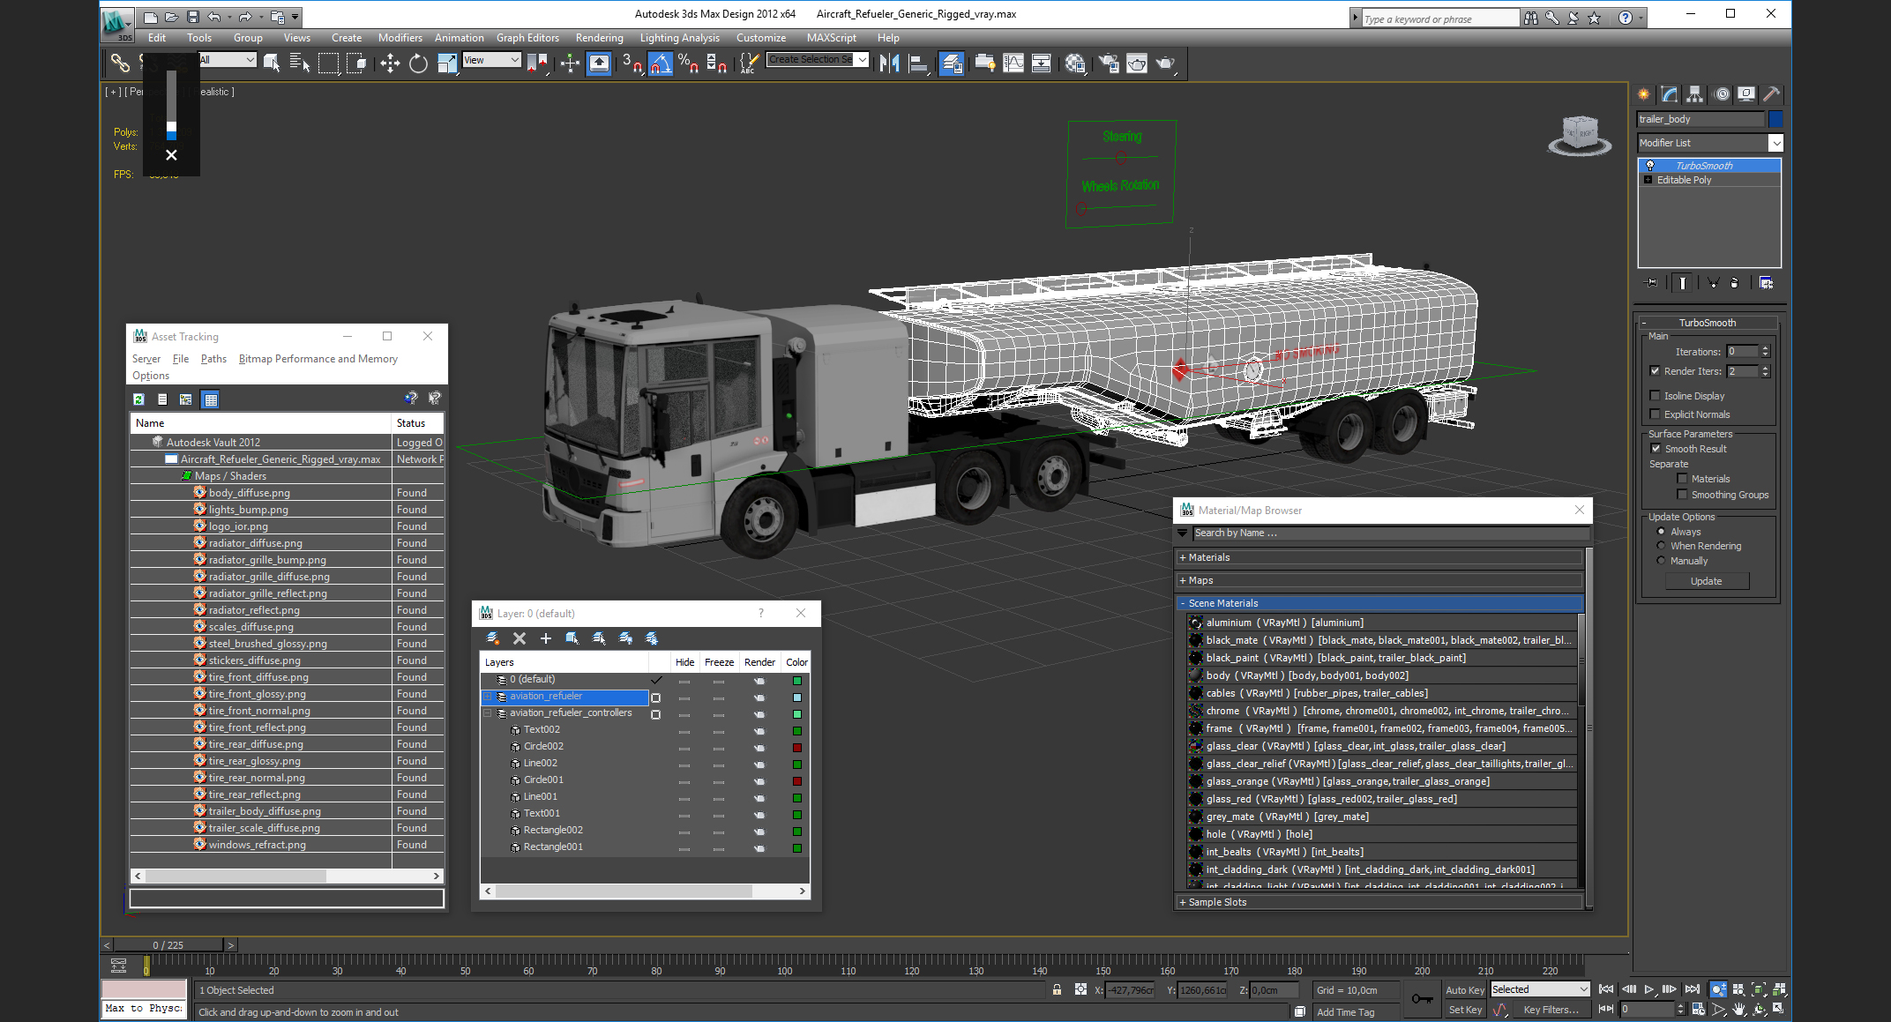Toggle the Angle Snap tool

(x=661, y=63)
